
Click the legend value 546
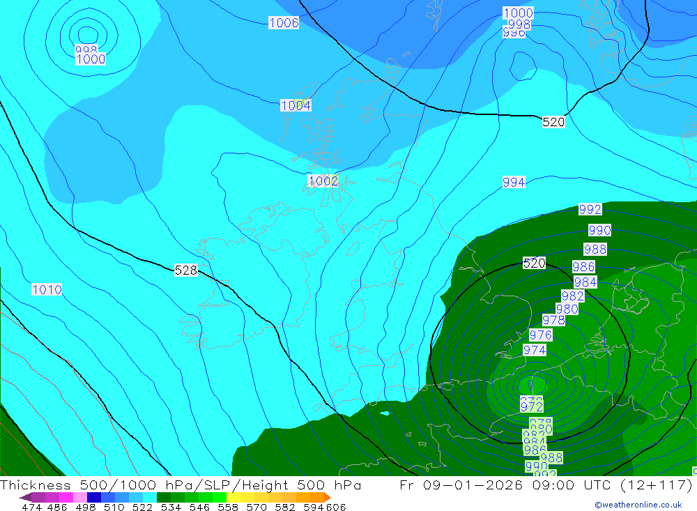199,507
